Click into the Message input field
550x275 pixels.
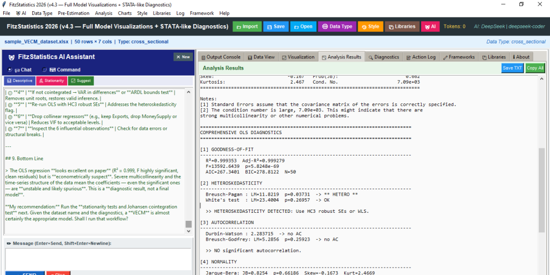[x=98, y=259]
